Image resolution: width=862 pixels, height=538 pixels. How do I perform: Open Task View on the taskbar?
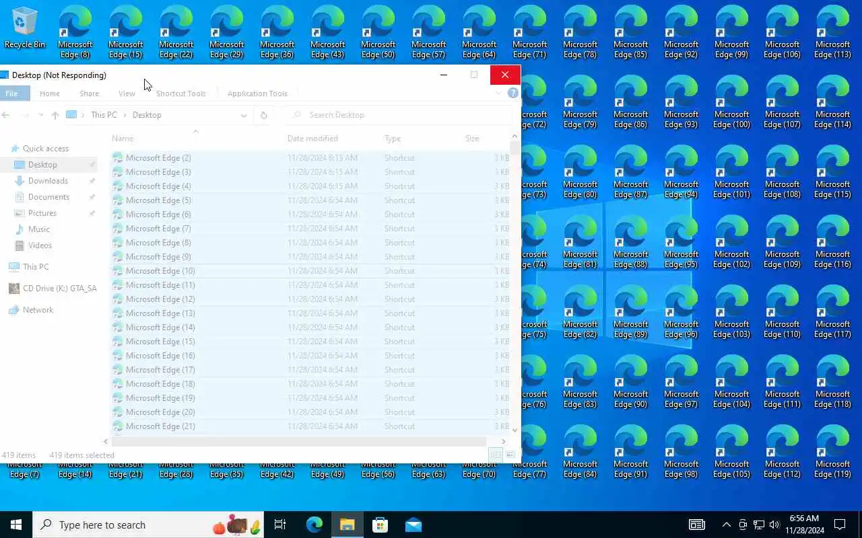[280, 525]
